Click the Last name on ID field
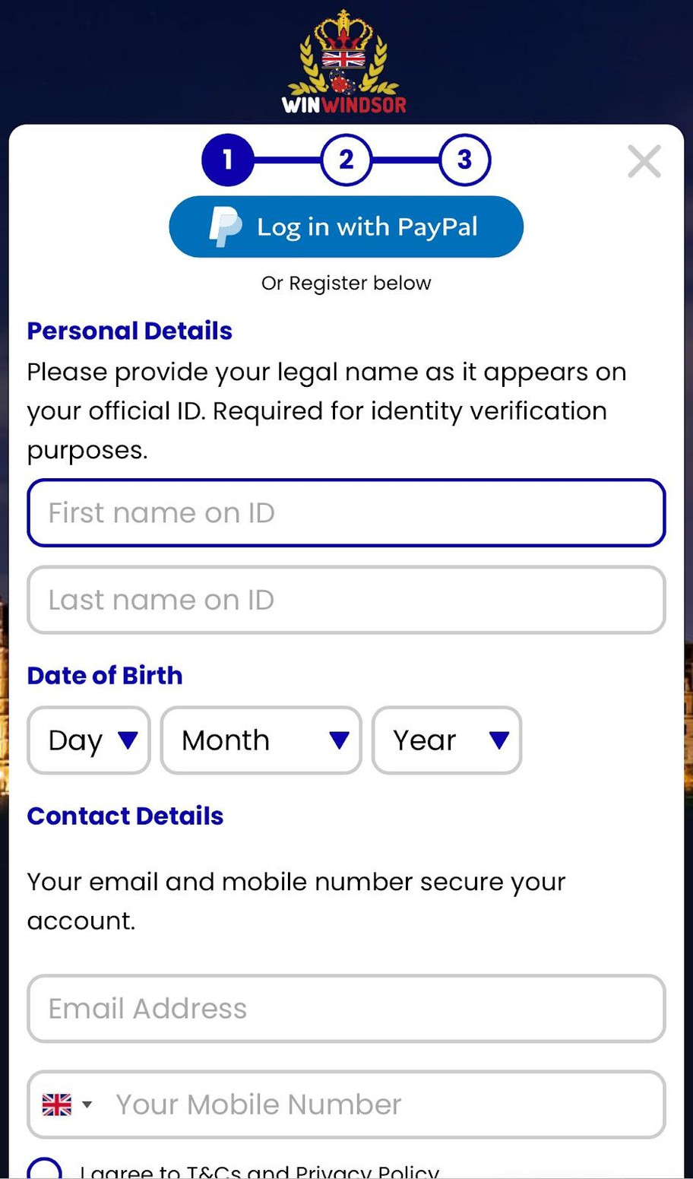The height and width of the screenshot is (1179, 693). pyautogui.click(x=346, y=600)
